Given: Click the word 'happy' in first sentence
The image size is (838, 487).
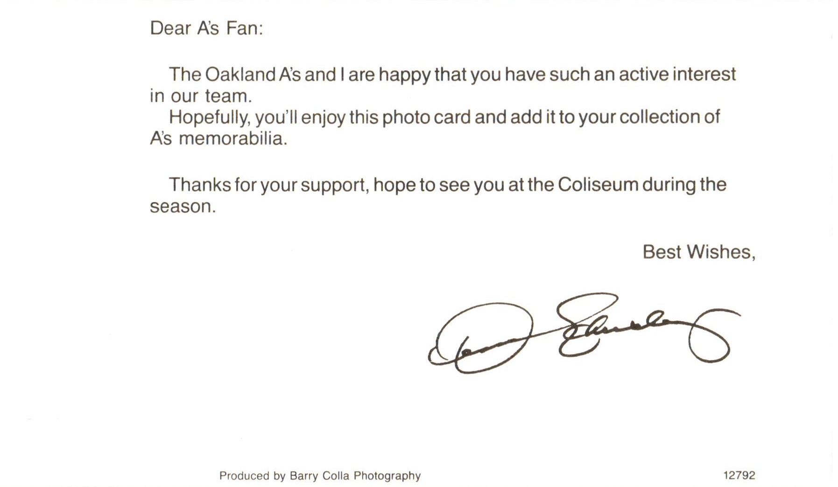Looking at the screenshot, I should [404, 75].
